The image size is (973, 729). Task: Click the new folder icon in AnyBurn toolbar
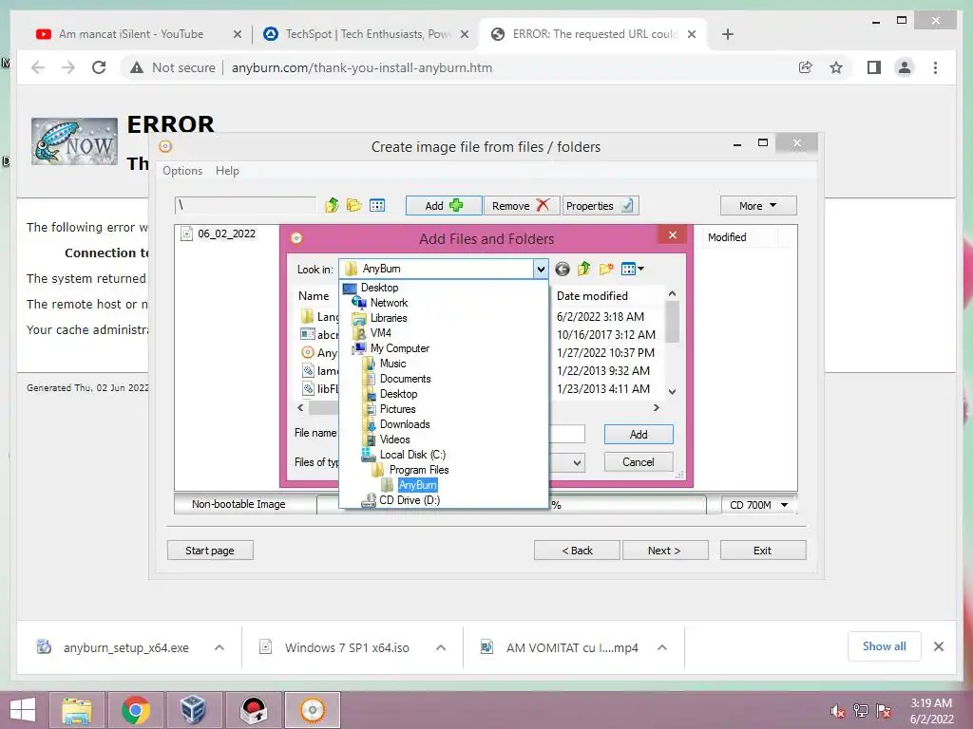pyautogui.click(x=354, y=205)
